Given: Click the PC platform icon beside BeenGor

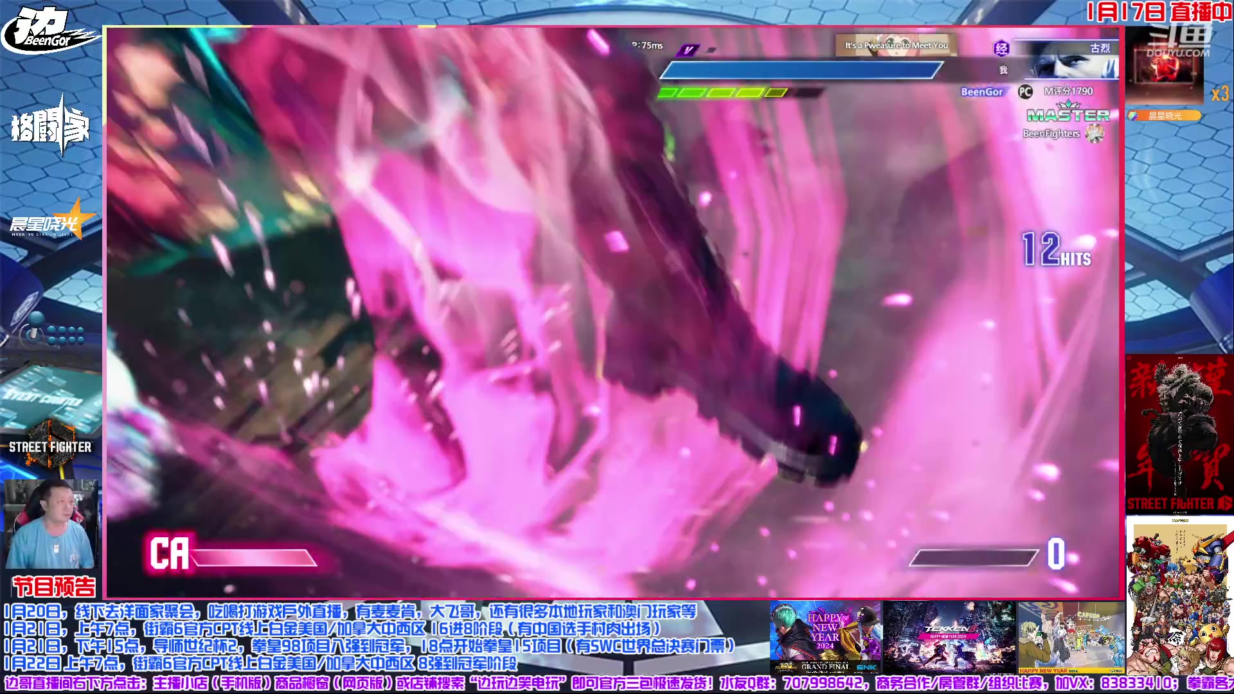Looking at the screenshot, I should click(x=1025, y=92).
